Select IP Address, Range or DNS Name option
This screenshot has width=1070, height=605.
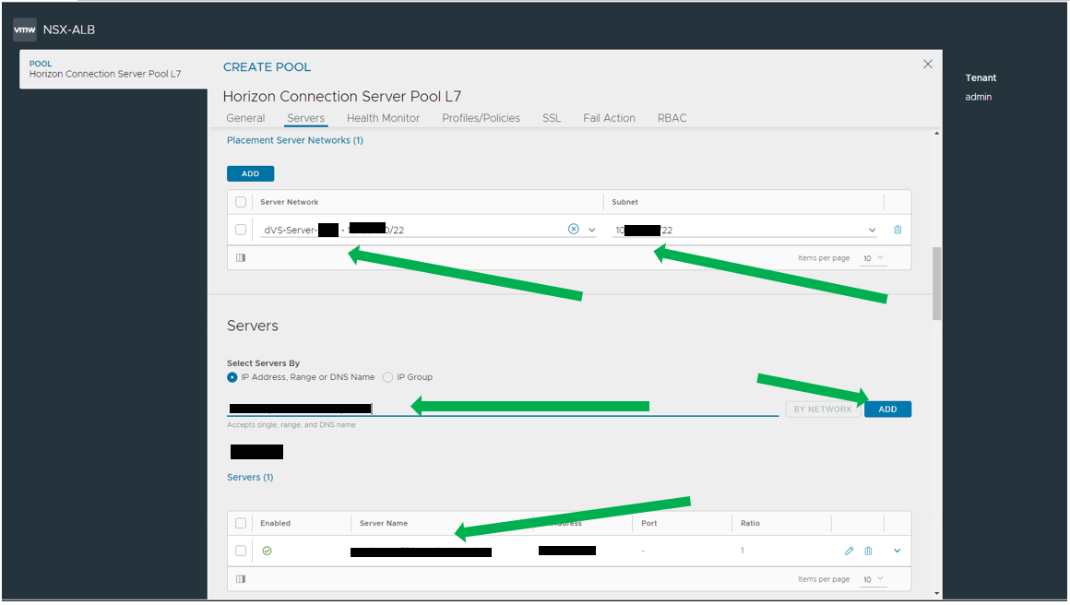coord(232,377)
